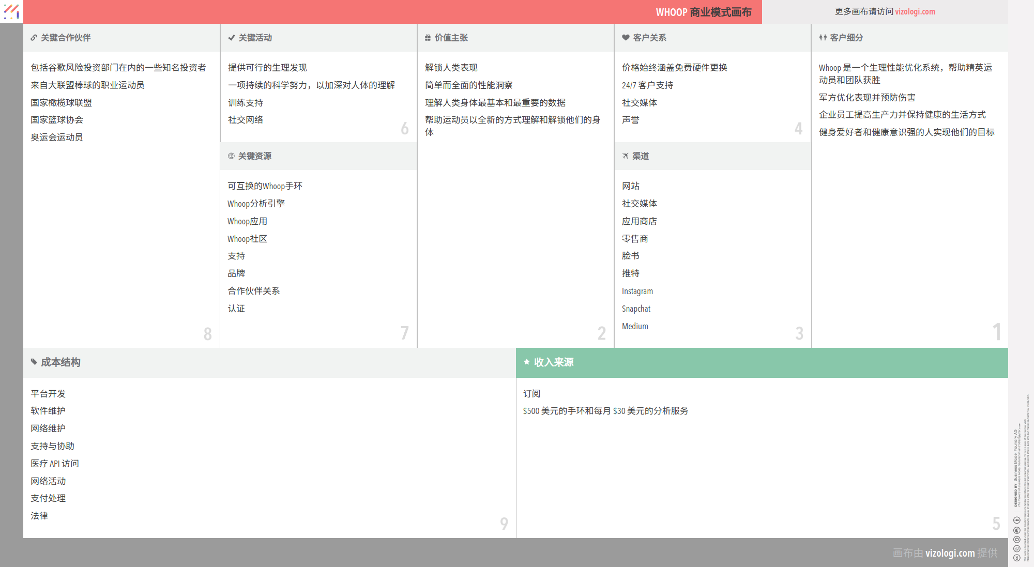The width and height of the screenshot is (1034, 567).
Task: Open the vizologi.com link in top banner
Action: 915,11
